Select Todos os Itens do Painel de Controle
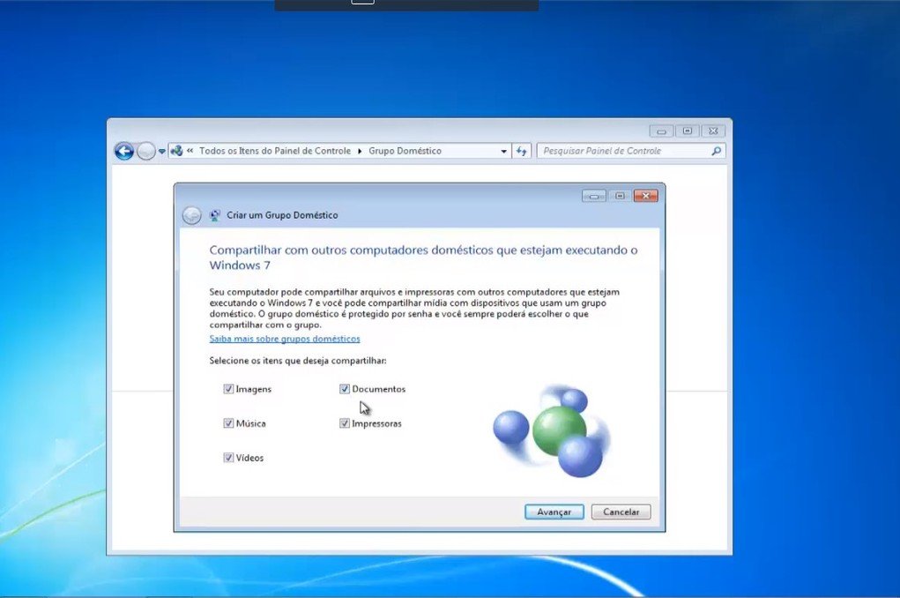 274,151
